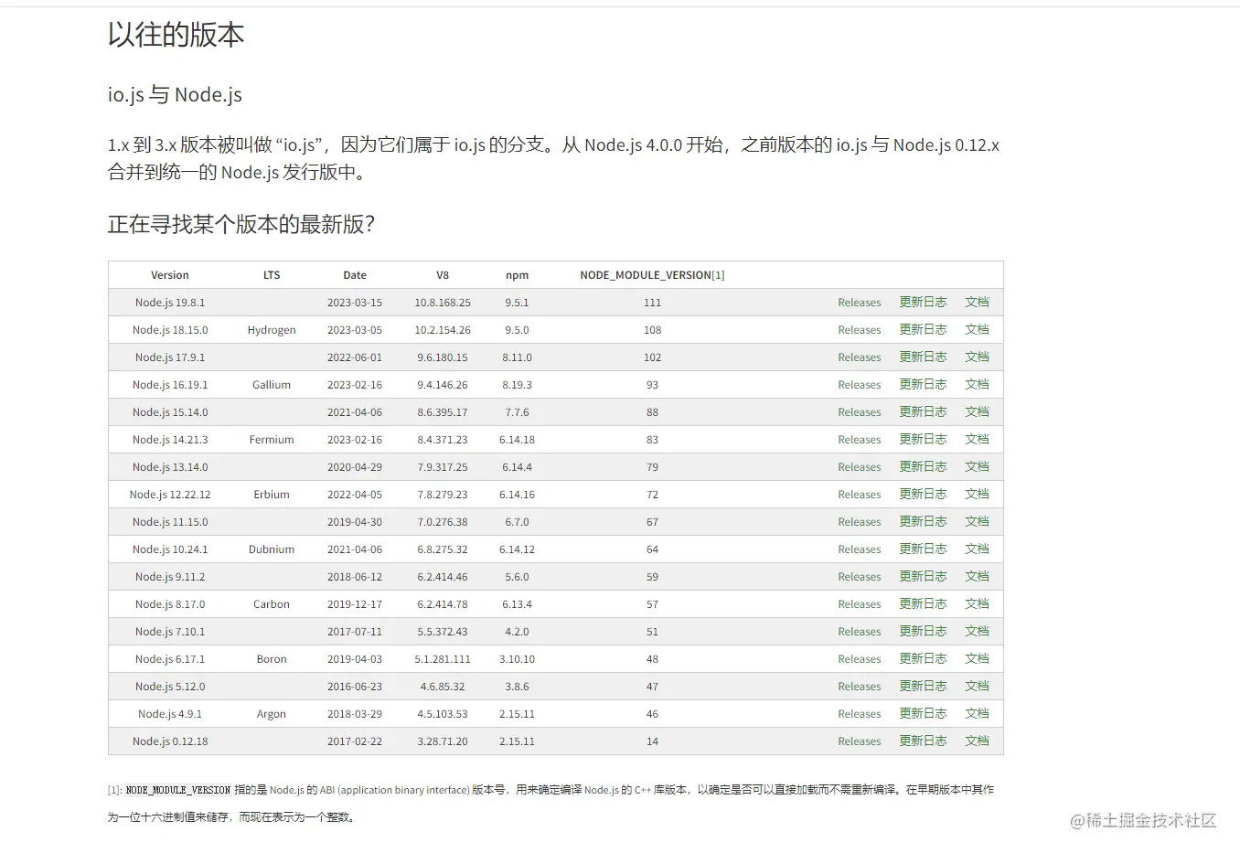View 更新日志 for Node.js 15.14.0
Viewport: 1240px width, 853px height.
923,412
